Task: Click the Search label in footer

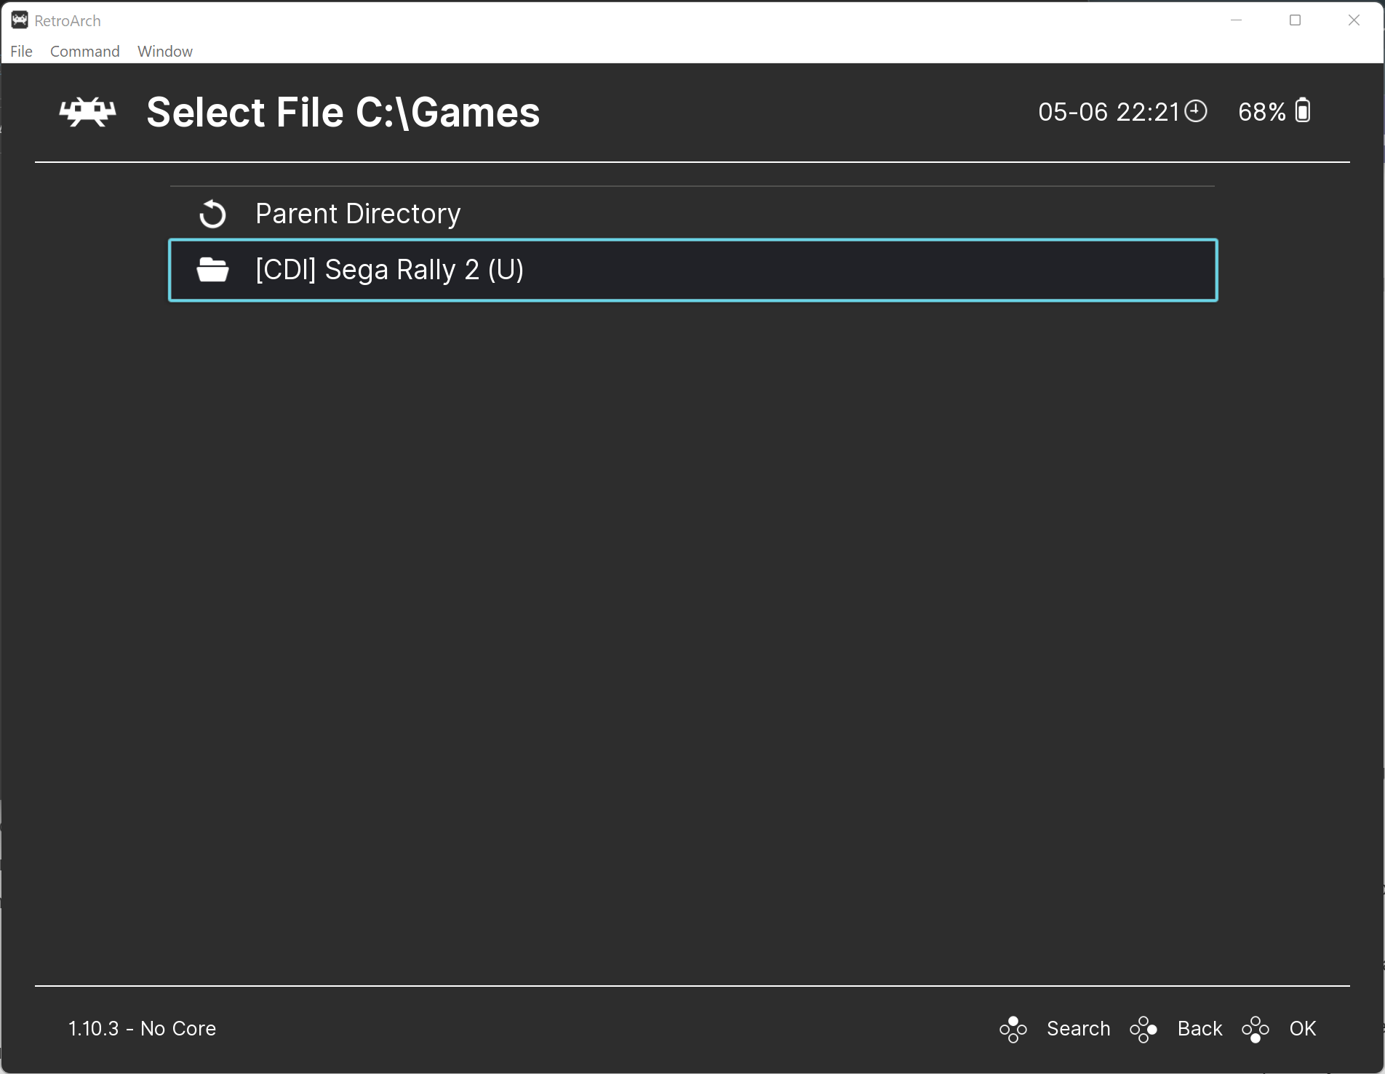Action: pos(1078,1028)
